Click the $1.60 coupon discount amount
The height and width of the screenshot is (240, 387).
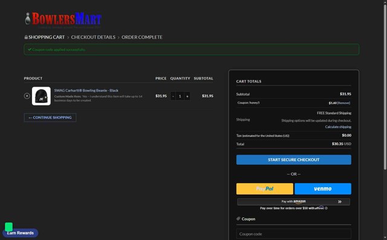pyautogui.click(x=333, y=103)
